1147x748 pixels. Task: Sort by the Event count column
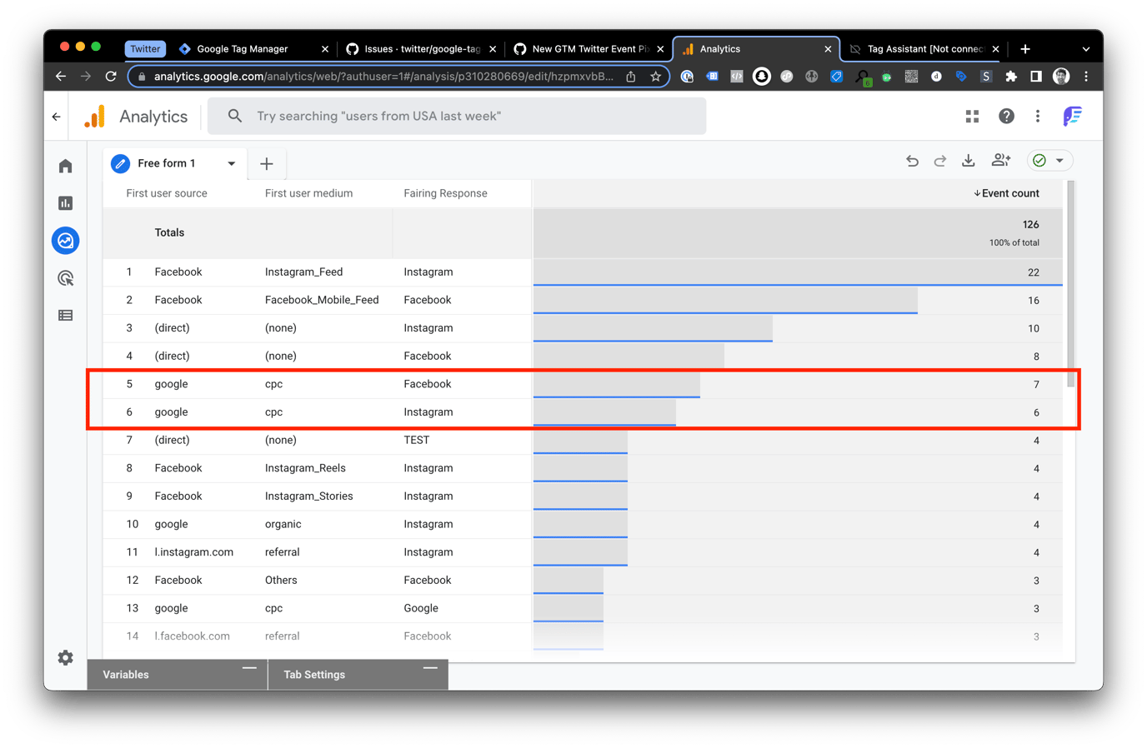pos(1006,193)
